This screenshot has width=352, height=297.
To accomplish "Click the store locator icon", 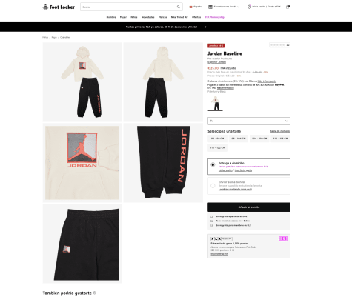I will tap(210, 7).
